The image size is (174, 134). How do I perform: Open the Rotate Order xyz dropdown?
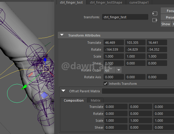tap(113, 70)
